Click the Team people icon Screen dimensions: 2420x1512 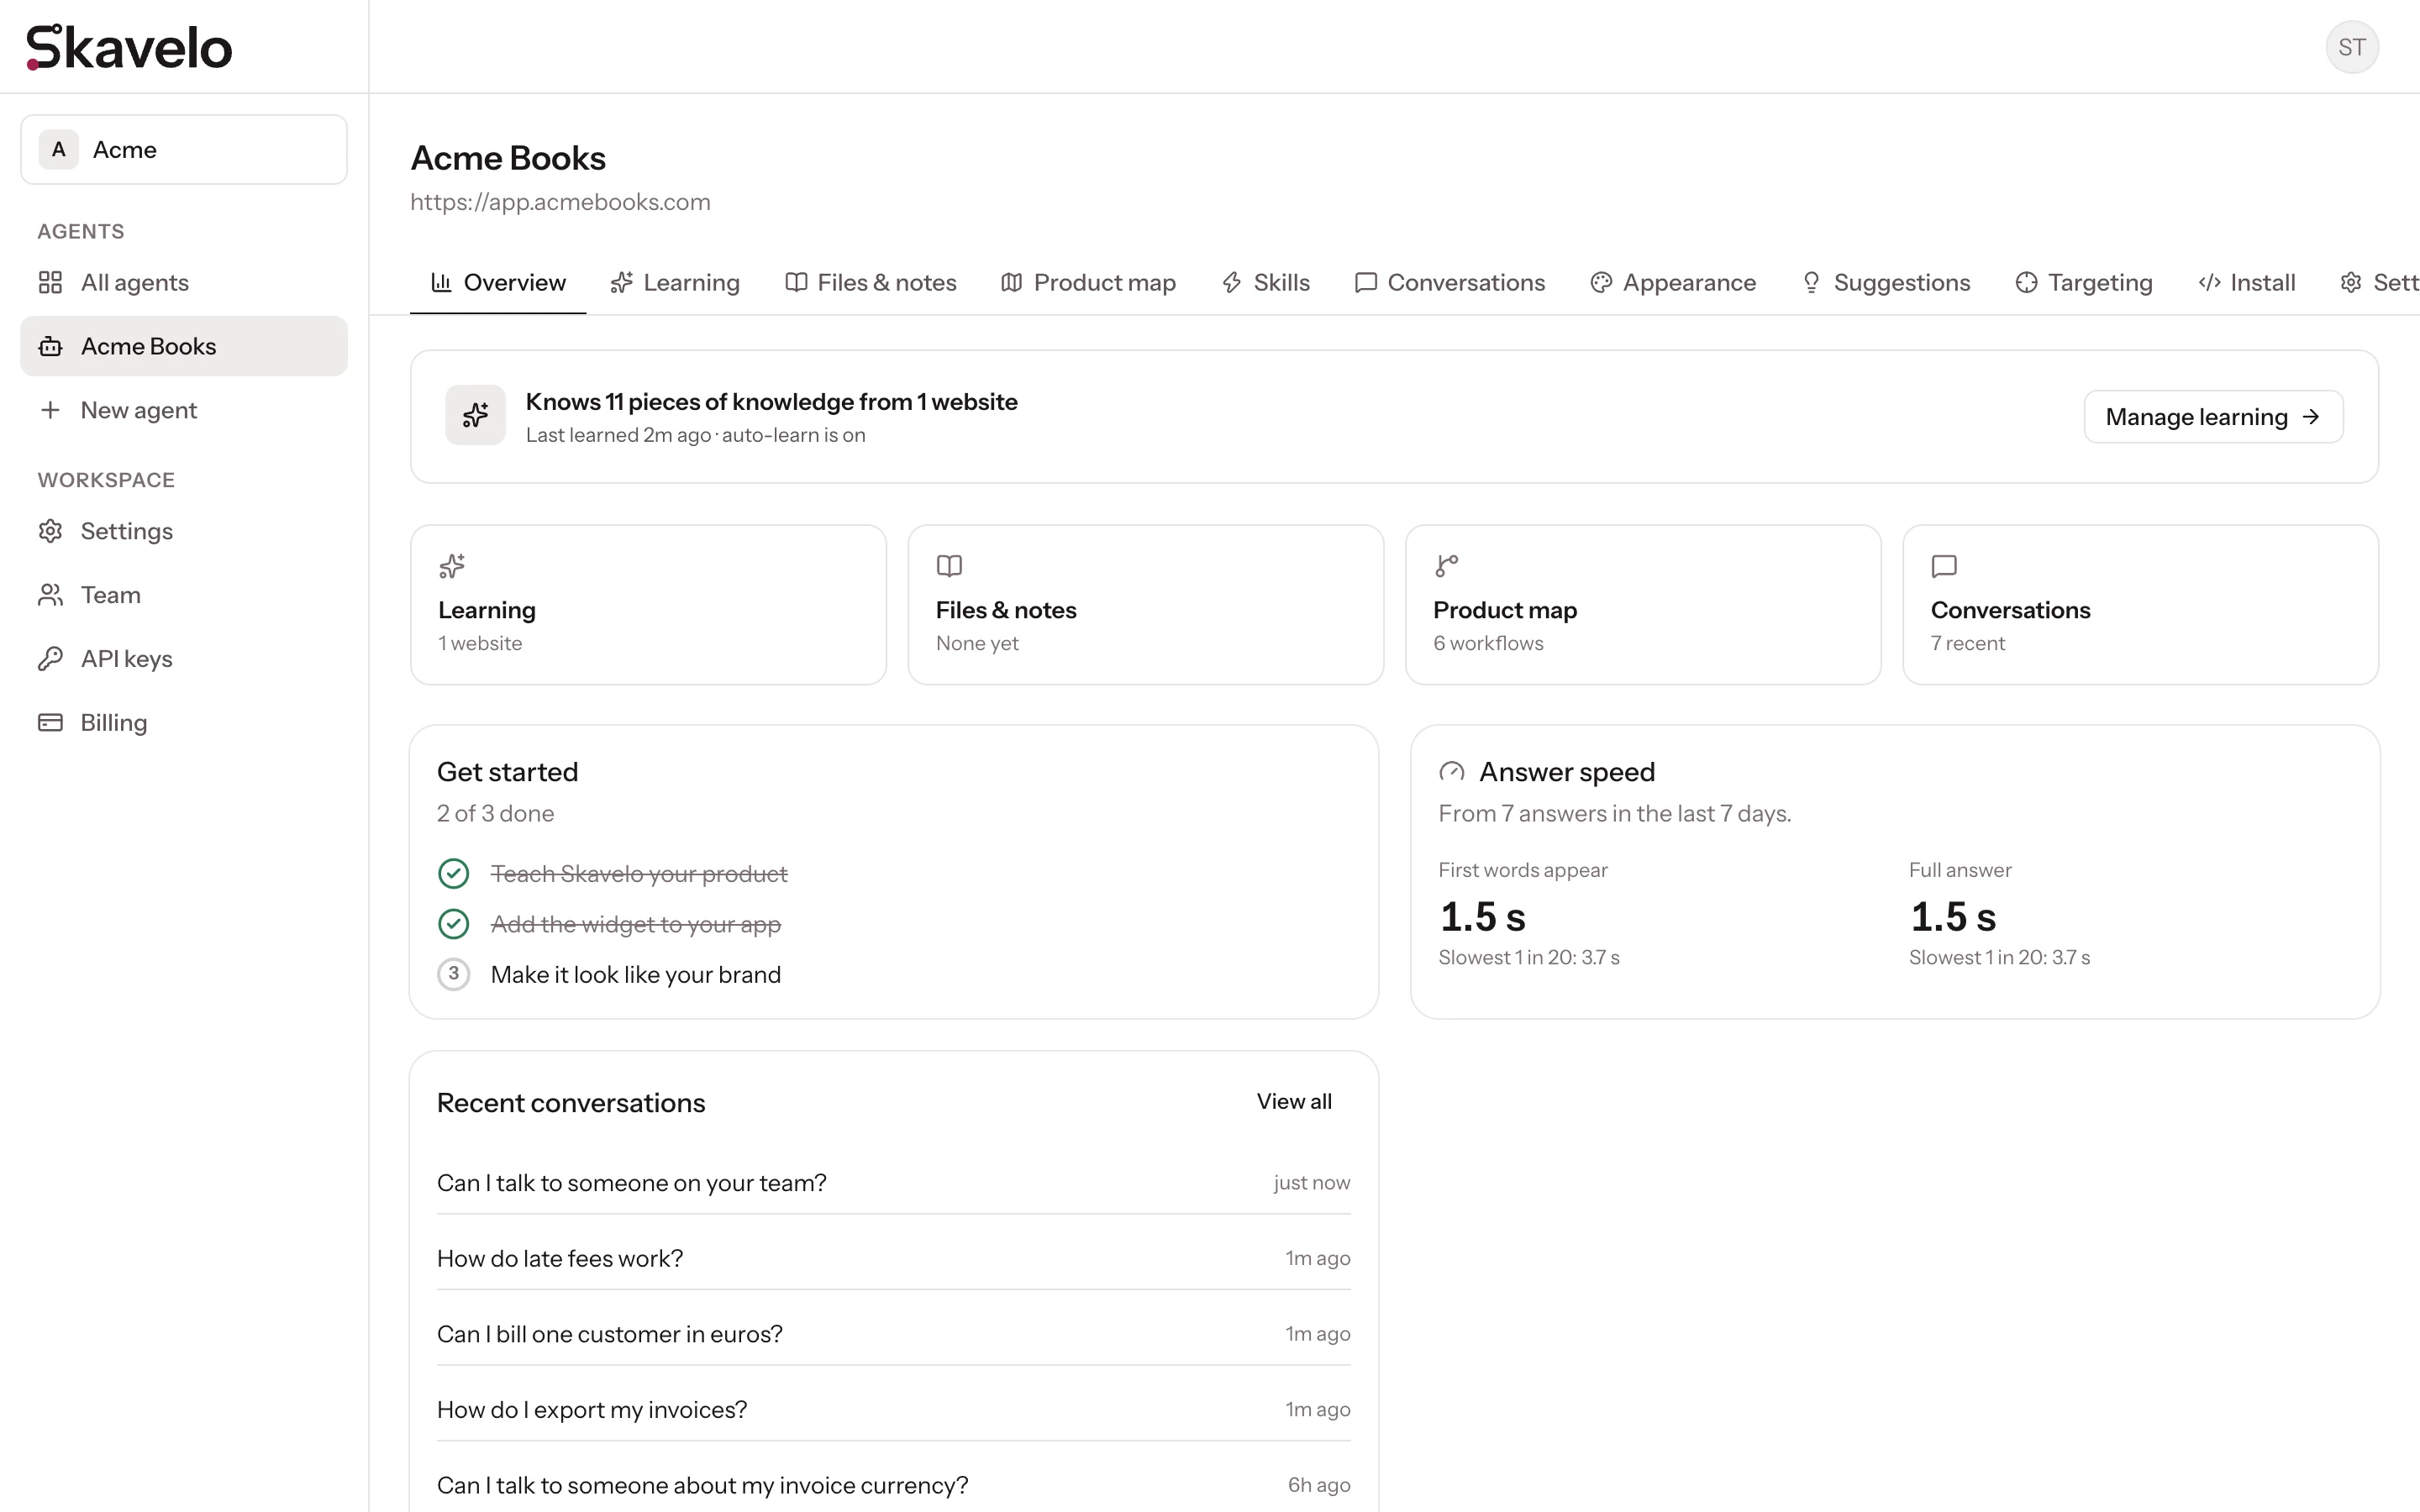click(50, 595)
